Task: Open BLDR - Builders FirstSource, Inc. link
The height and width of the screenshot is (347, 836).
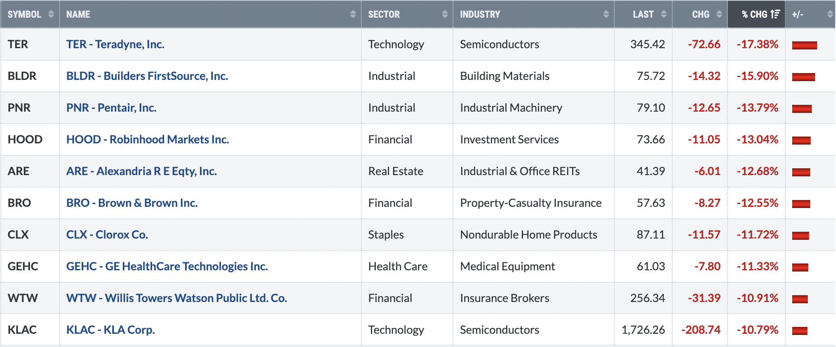Action: coord(147,76)
